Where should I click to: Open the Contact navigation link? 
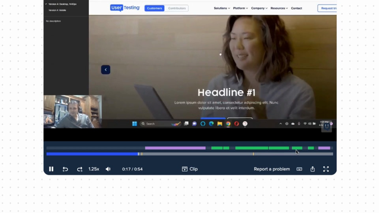tap(296, 8)
